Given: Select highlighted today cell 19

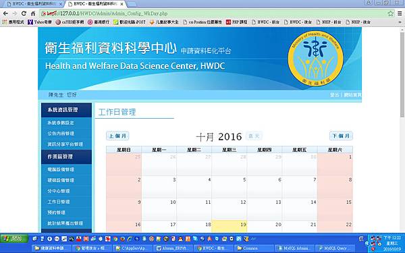Looking at the screenshot, I should coord(229,227).
